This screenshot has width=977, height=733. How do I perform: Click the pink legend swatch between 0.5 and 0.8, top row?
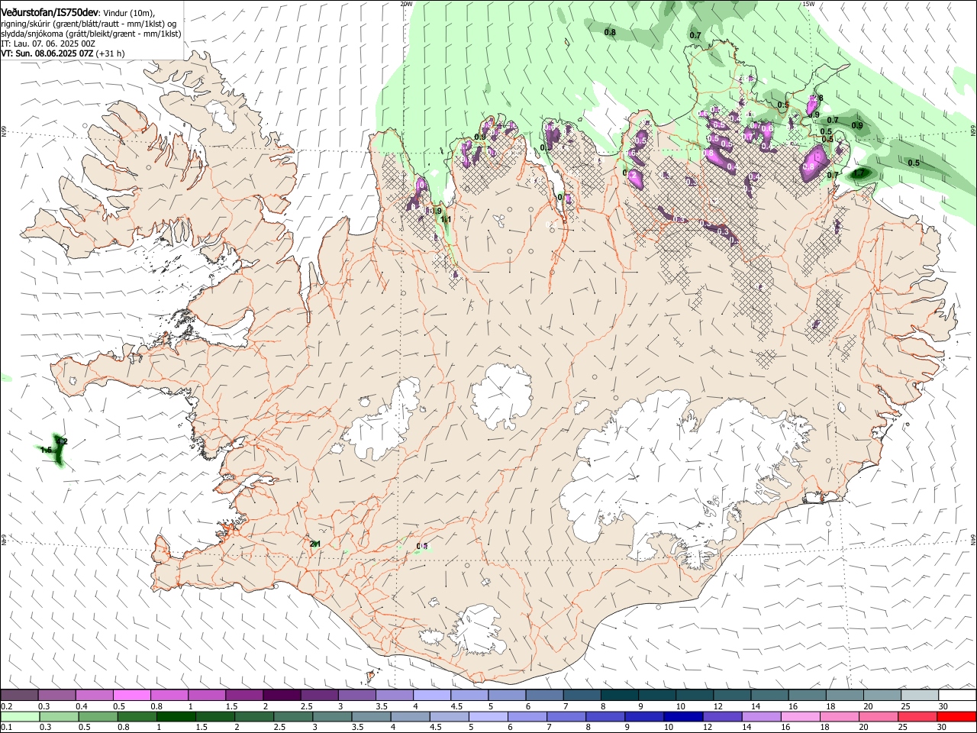[131, 695]
